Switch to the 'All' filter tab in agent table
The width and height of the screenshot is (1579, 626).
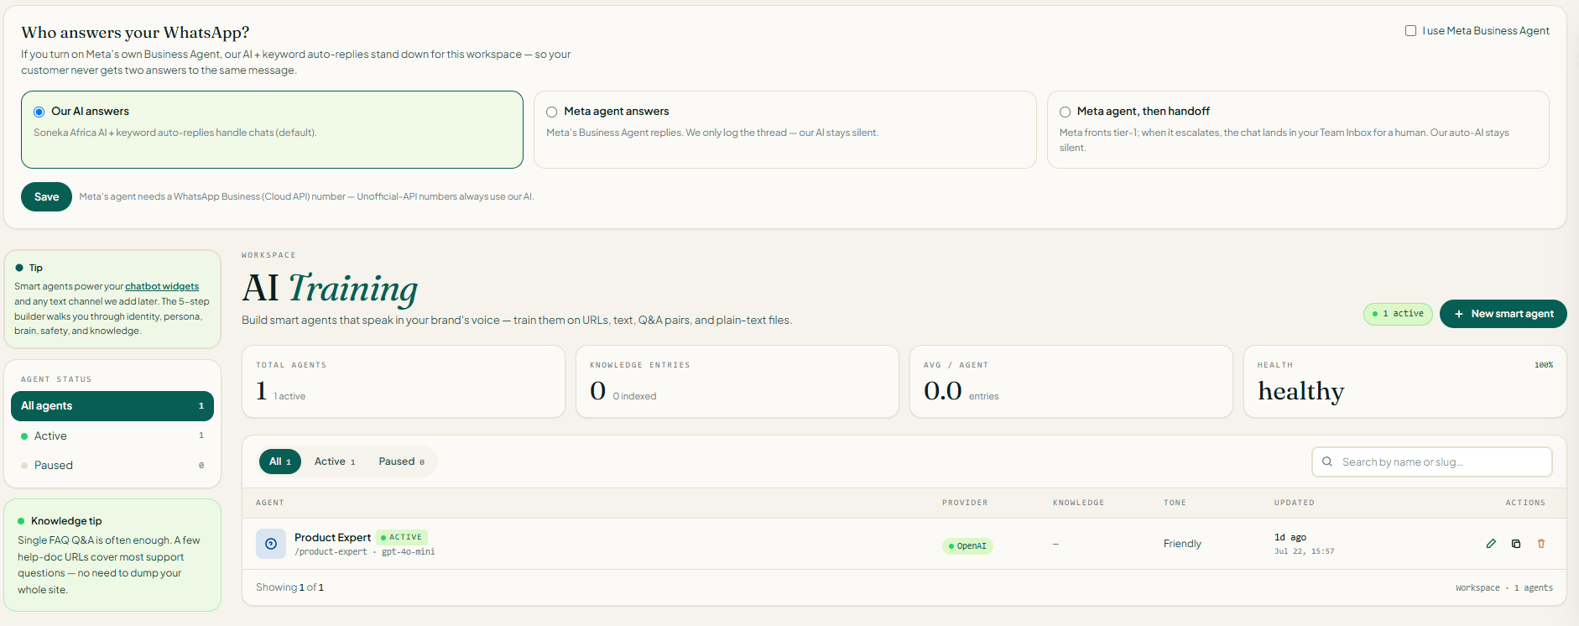click(x=280, y=462)
